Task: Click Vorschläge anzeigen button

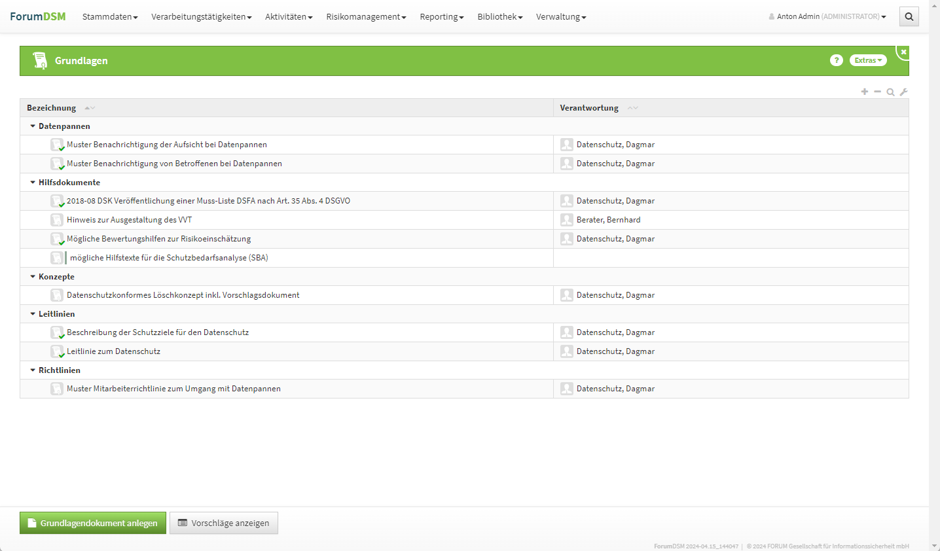Action: point(224,523)
